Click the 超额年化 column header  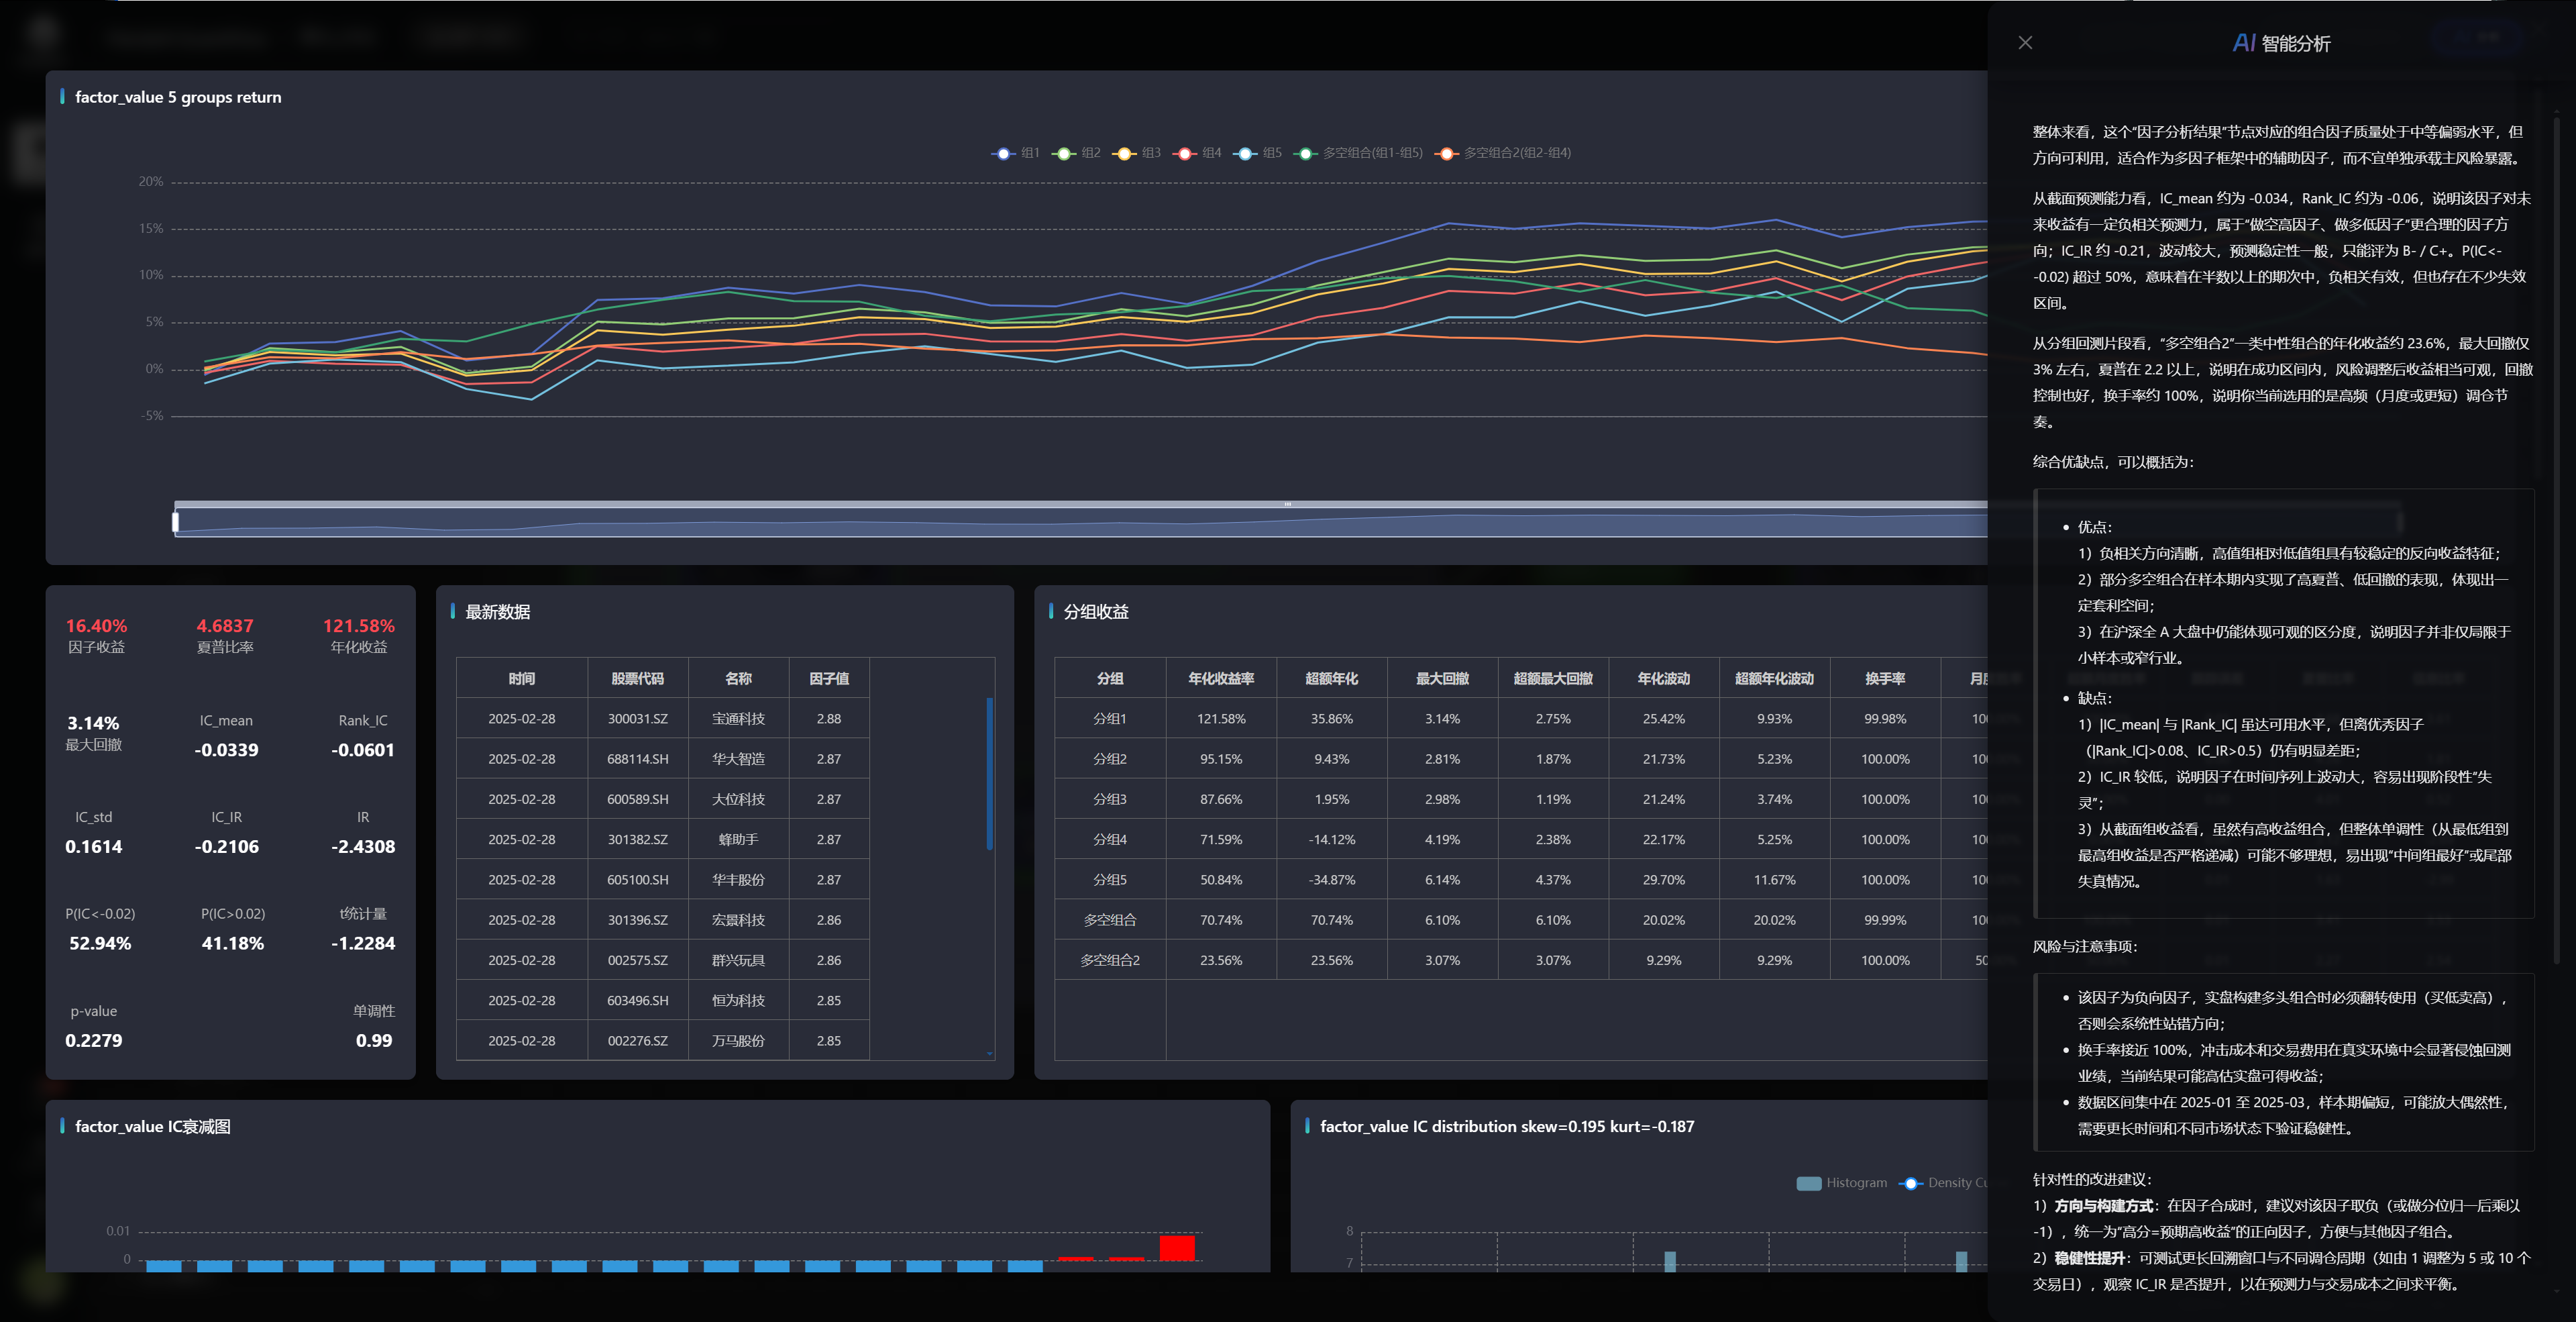click(x=1332, y=678)
